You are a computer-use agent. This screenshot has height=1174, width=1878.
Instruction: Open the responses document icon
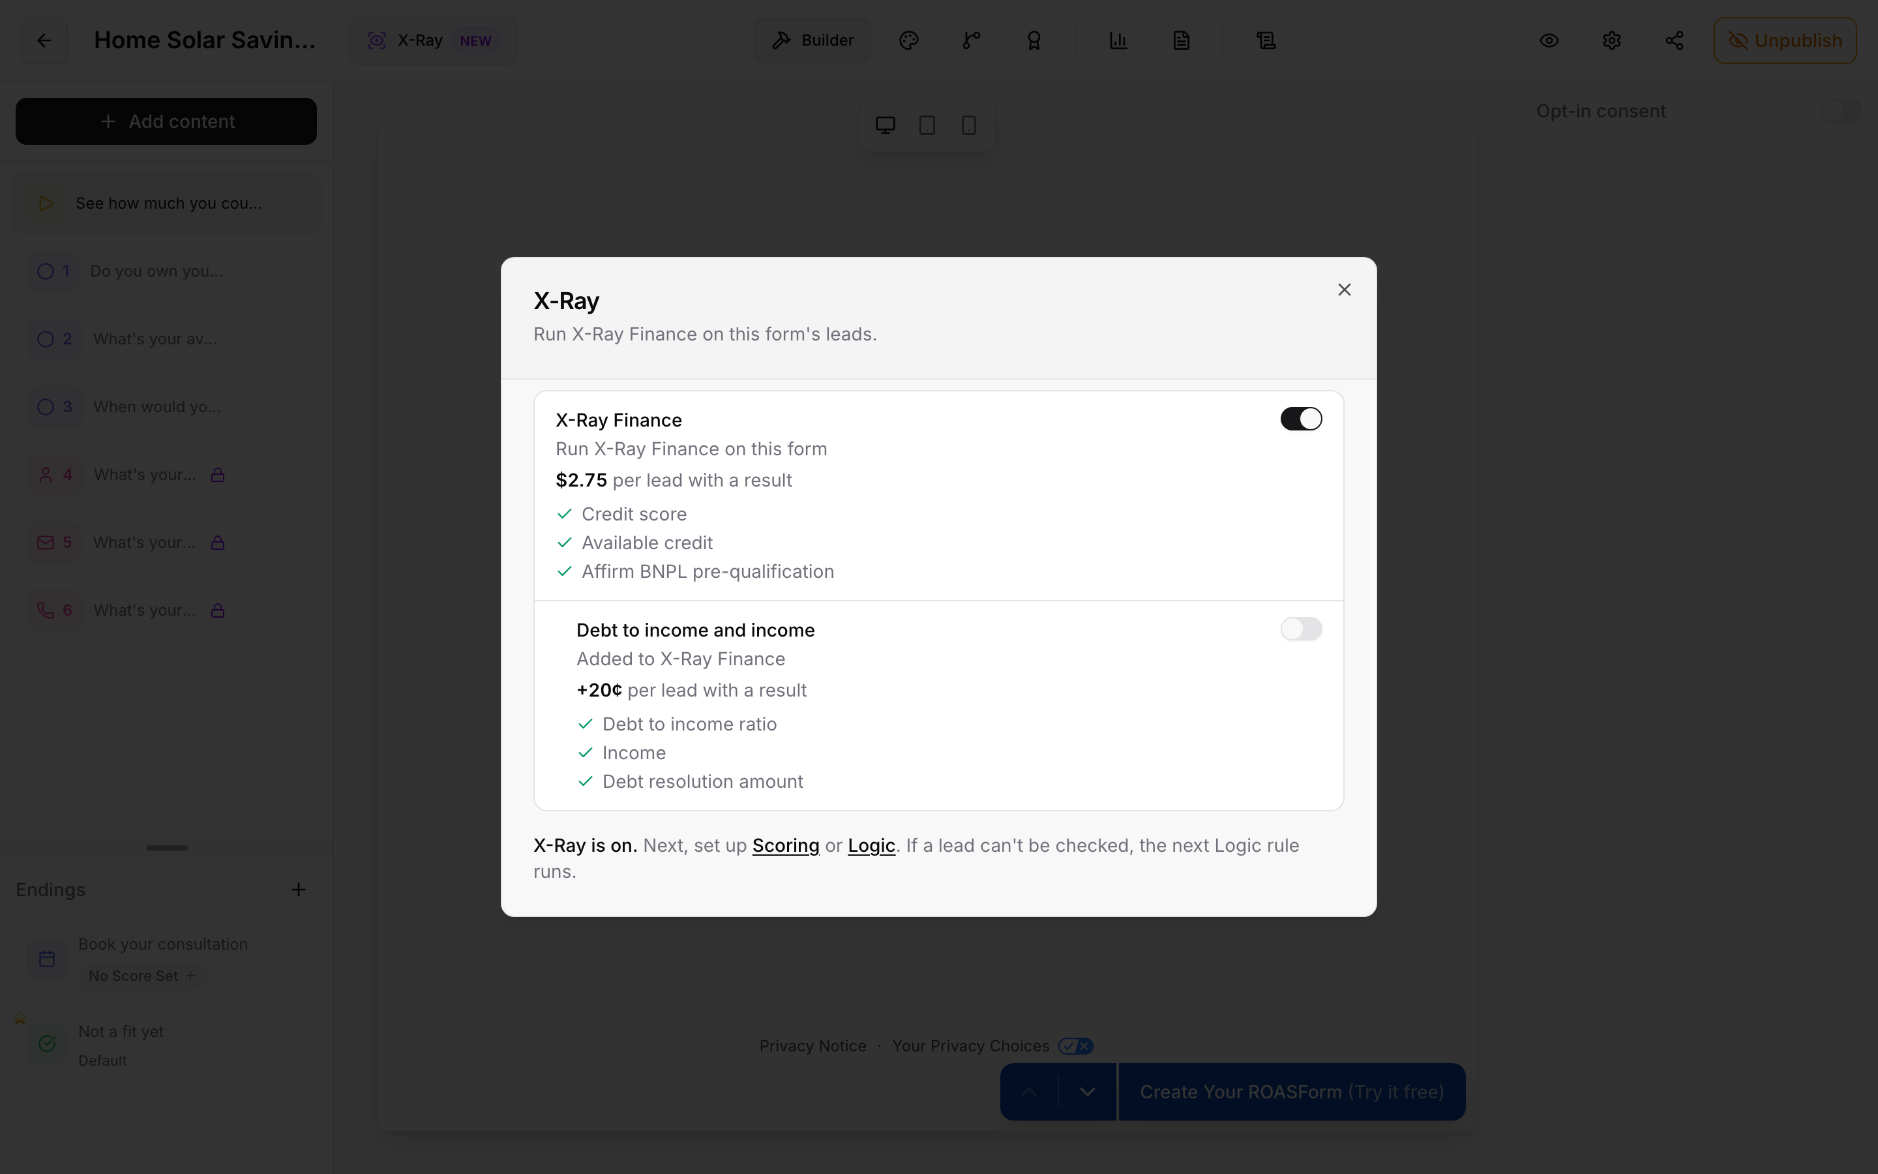tap(1181, 40)
